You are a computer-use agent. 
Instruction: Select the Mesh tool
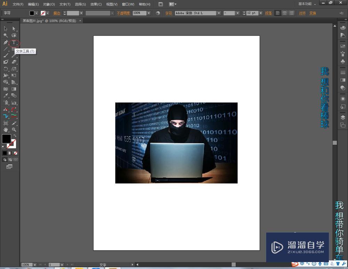(6, 89)
